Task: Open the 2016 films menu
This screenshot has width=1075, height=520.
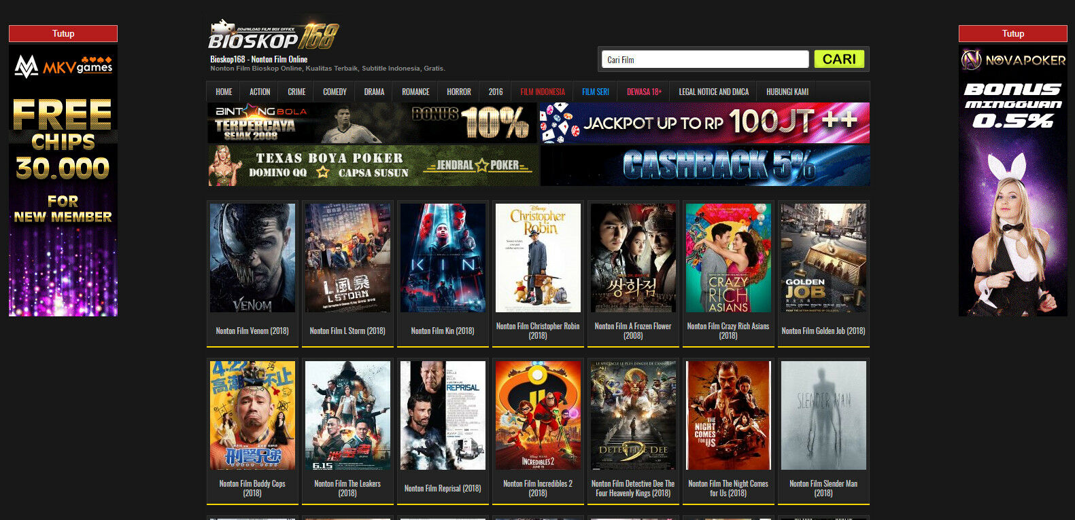Action: tap(496, 92)
